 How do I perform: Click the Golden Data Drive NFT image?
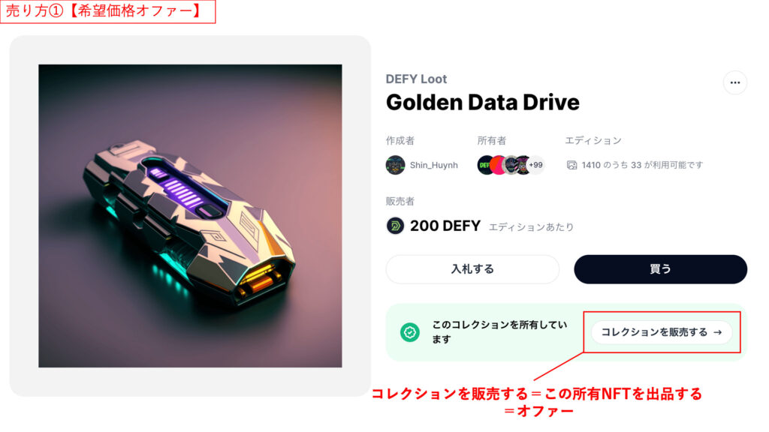click(190, 215)
